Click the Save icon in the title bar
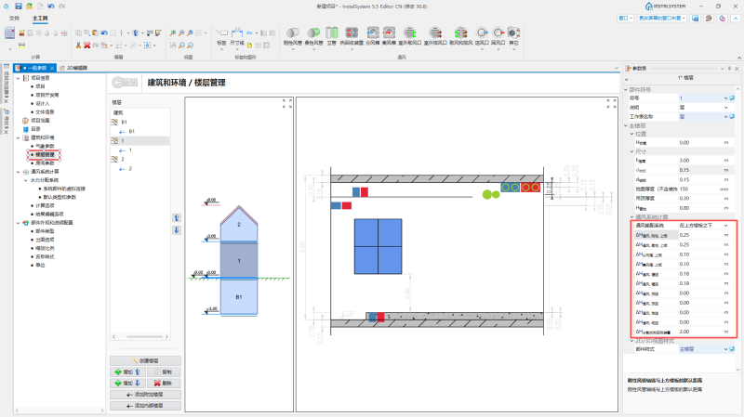The image size is (744, 417). pos(18,7)
